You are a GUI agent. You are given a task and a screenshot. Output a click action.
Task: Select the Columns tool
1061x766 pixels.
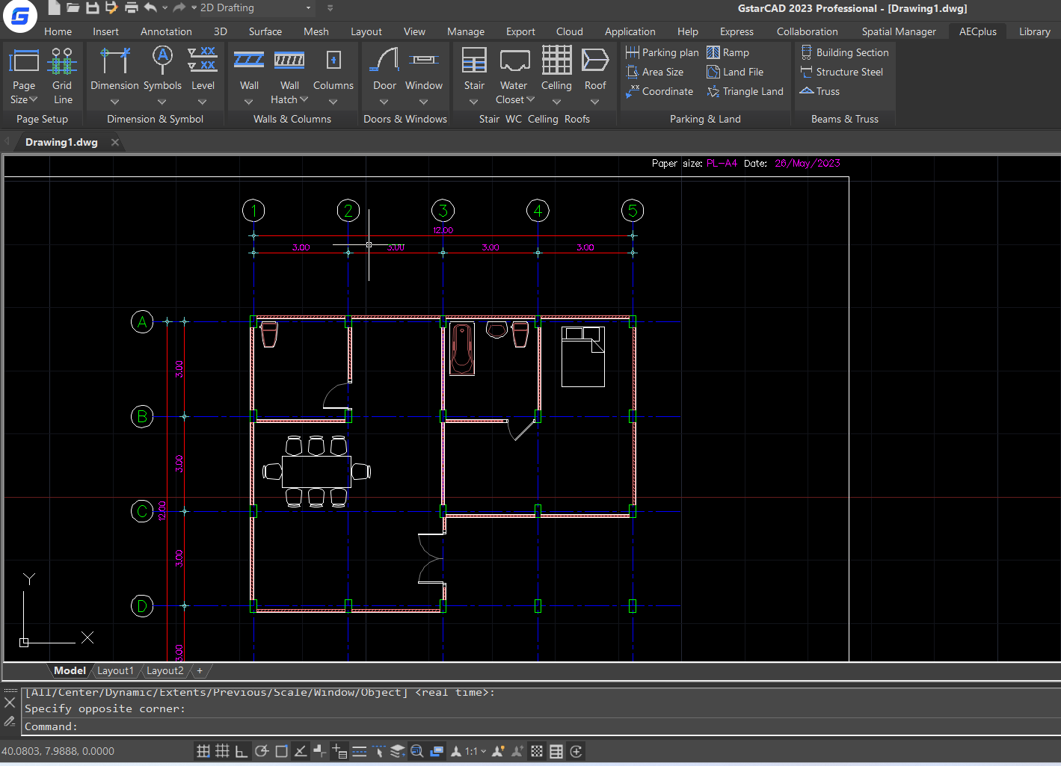(333, 72)
